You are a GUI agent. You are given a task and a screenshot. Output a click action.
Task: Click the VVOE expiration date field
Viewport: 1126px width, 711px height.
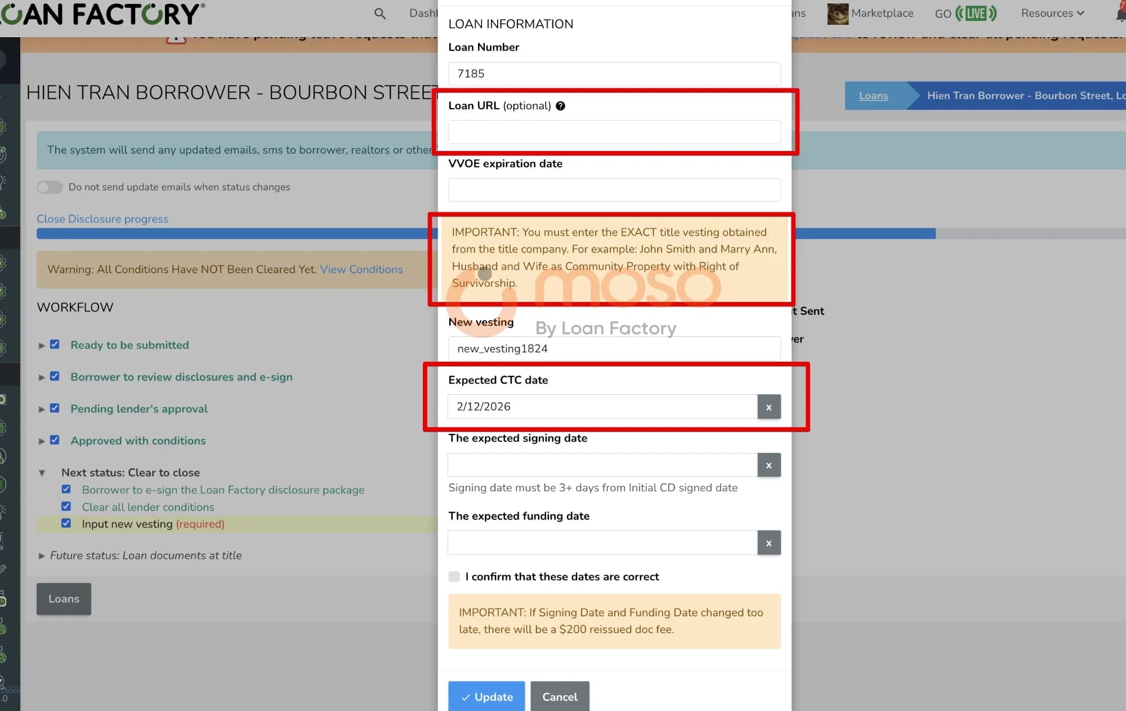click(614, 190)
